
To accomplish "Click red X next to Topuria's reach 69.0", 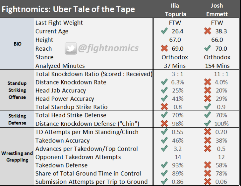I will (164, 48).
